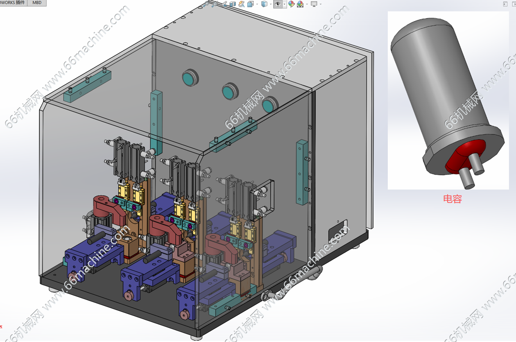
Task: Expand the View Orientation dropdown arrow
Action: pos(257,4)
